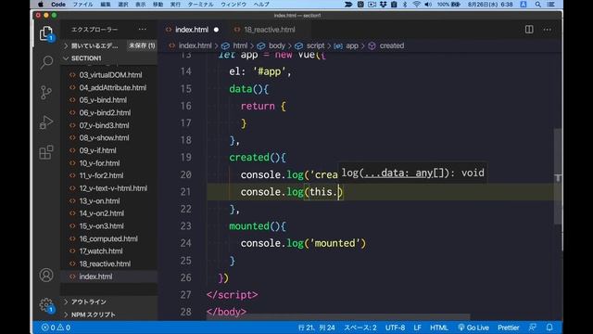Click the editor vertical scrollbar
The image size is (593, 334).
tap(558, 176)
